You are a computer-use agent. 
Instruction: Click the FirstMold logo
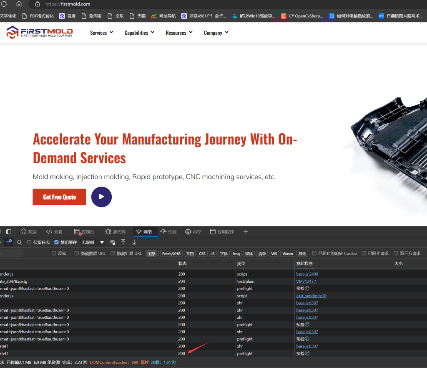pyautogui.click(x=40, y=32)
